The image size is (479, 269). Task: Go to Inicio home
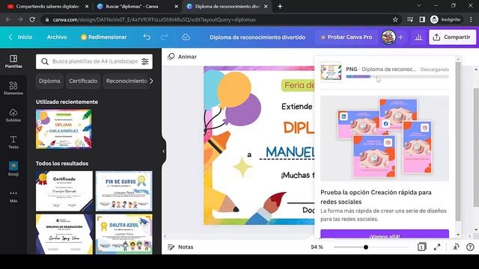pyautogui.click(x=20, y=37)
